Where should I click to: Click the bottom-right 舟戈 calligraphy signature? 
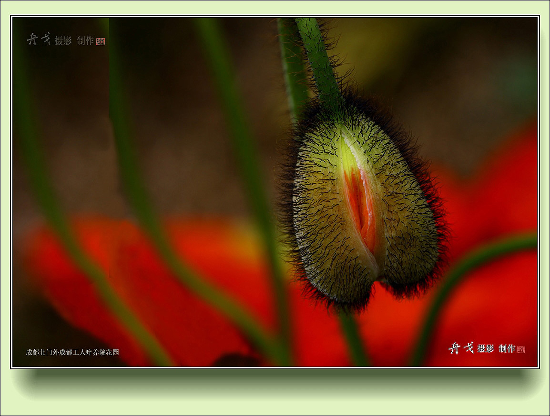(461, 348)
